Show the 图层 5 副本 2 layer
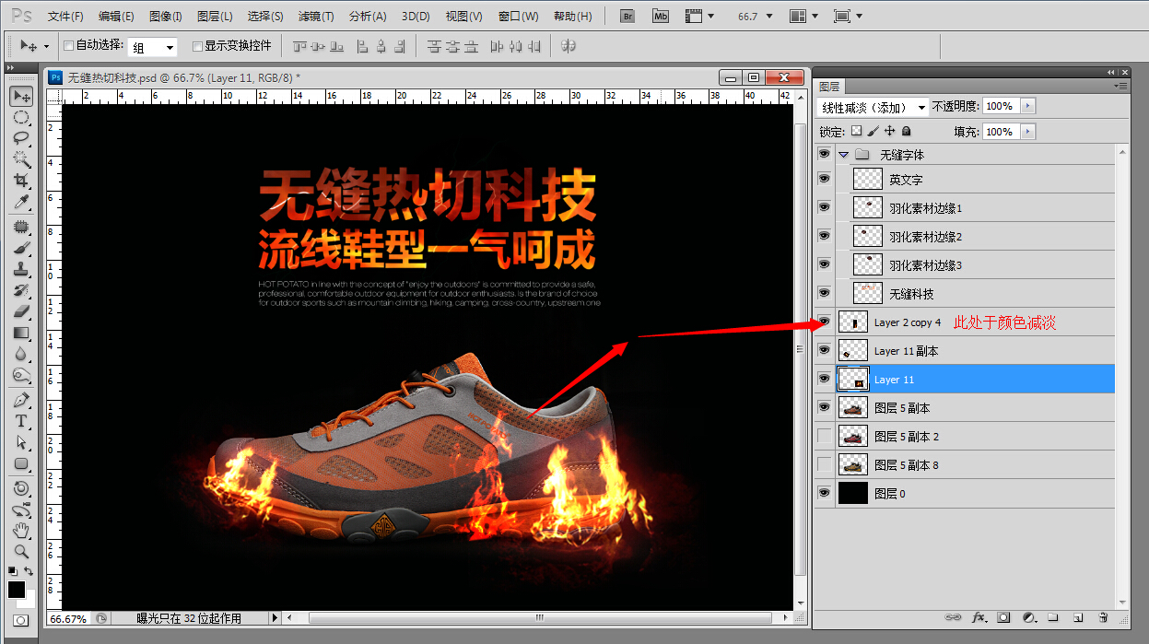This screenshot has height=644, width=1149. 824,437
